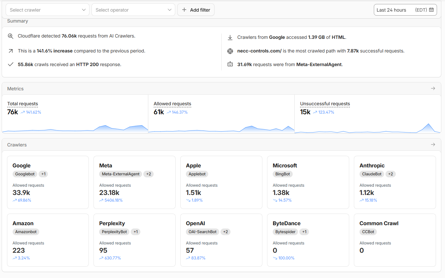The width and height of the screenshot is (445, 278).
Task: Click the download icon beside Google HTML summary
Action: click(x=230, y=38)
